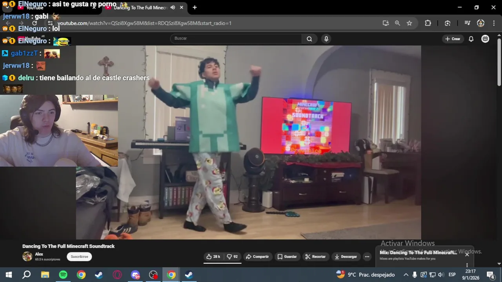Open the Windows Start menu
The width and height of the screenshot is (502, 282).
(9, 275)
